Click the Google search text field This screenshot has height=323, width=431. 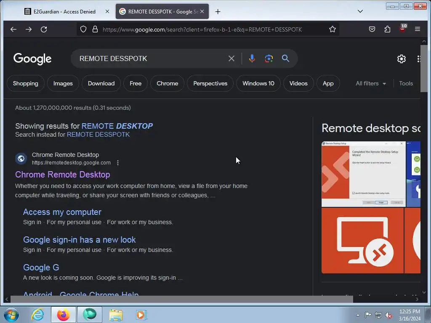[151, 58]
